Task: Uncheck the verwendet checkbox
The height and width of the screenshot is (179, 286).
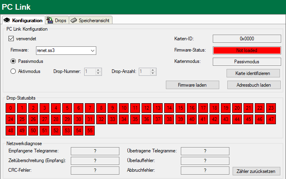Action: pyautogui.click(x=11, y=39)
